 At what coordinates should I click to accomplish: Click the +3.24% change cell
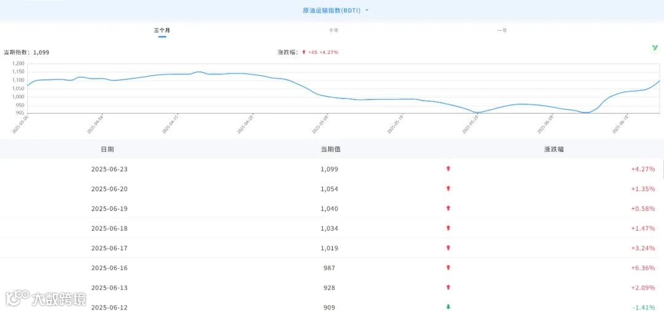[x=643, y=248]
